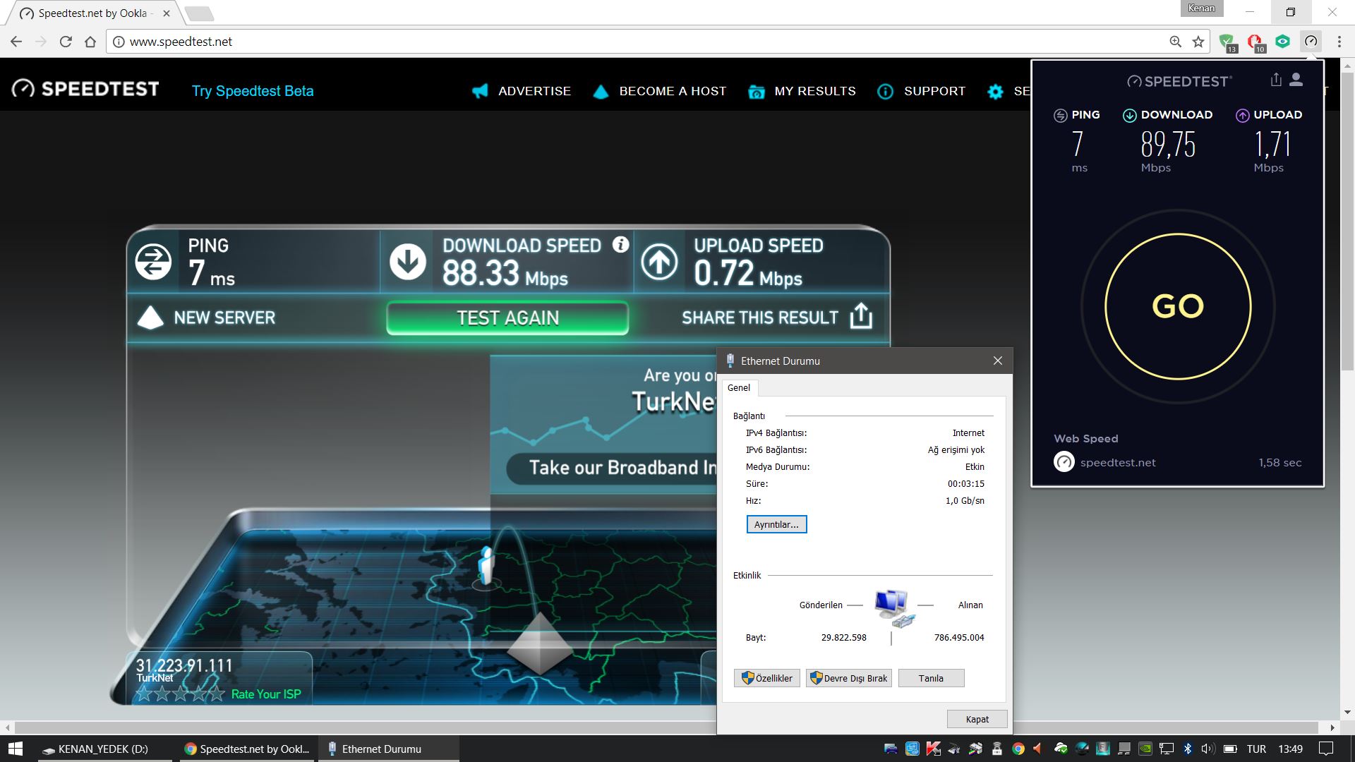Image resolution: width=1355 pixels, height=762 pixels.
Task: Open the red hand AdBlock extension
Action: tap(1255, 42)
